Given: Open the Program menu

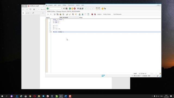Looking at the screenshot, I should [51, 5].
